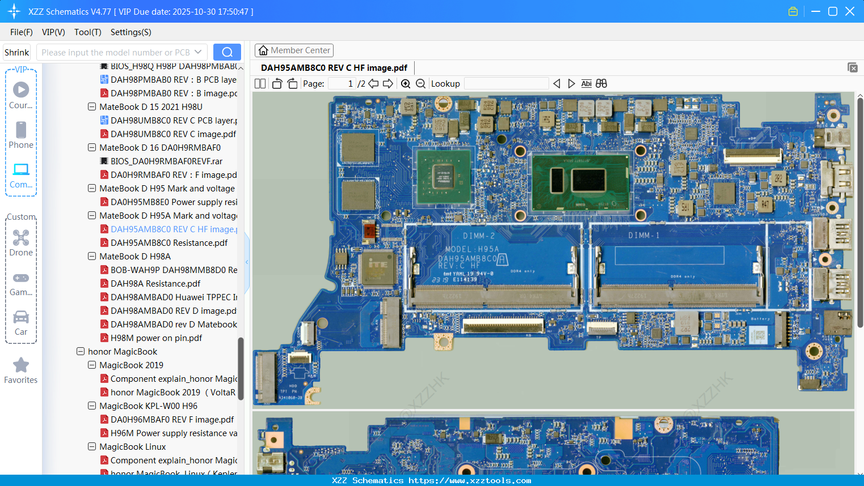864x486 pixels.
Task: Click the yellow briefcase icon in title bar
Action: point(793,11)
